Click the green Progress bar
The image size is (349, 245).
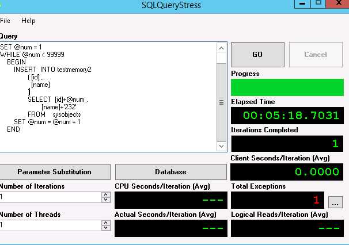pyautogui.click(x=287, y=87)
